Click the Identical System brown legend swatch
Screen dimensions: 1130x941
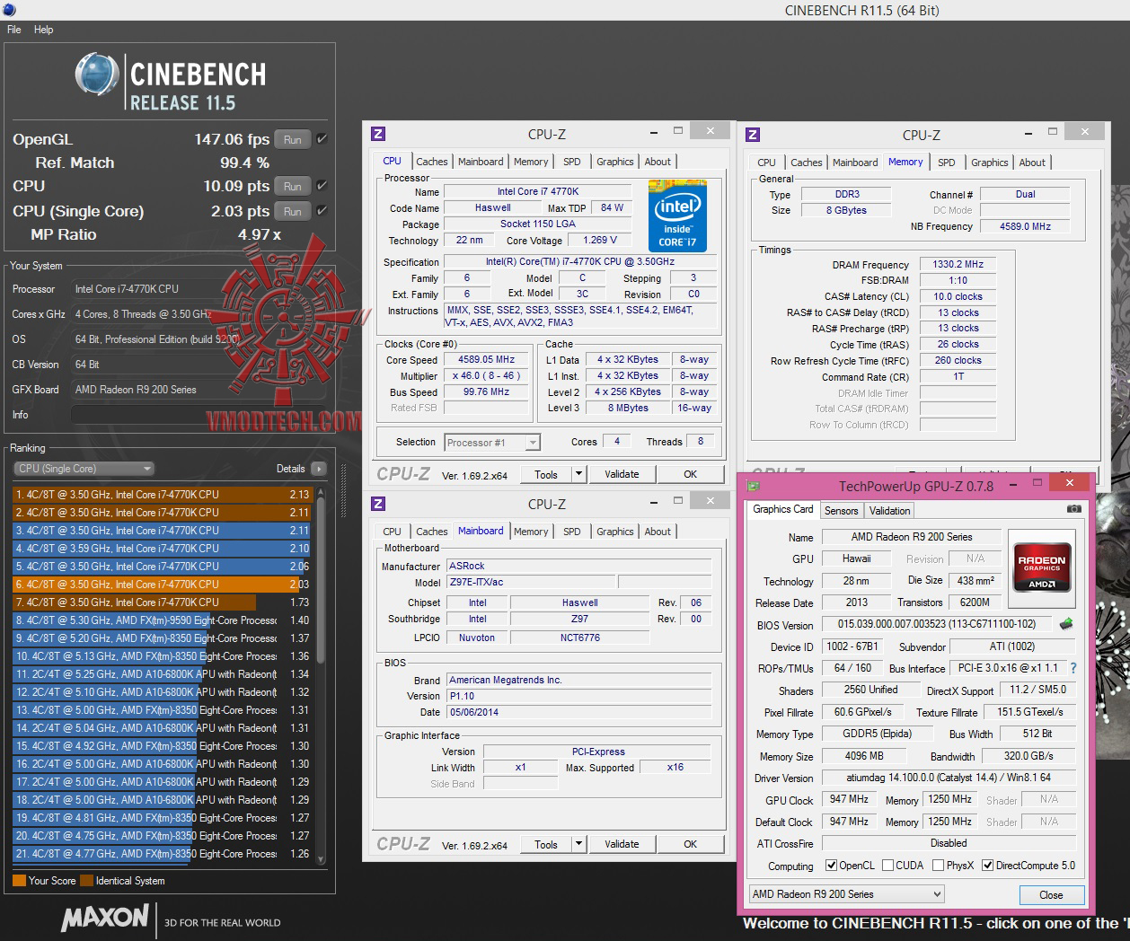click(86, 881)
